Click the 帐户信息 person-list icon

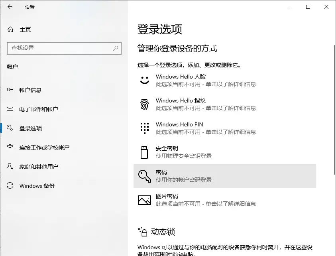click(x=10, y=90)
